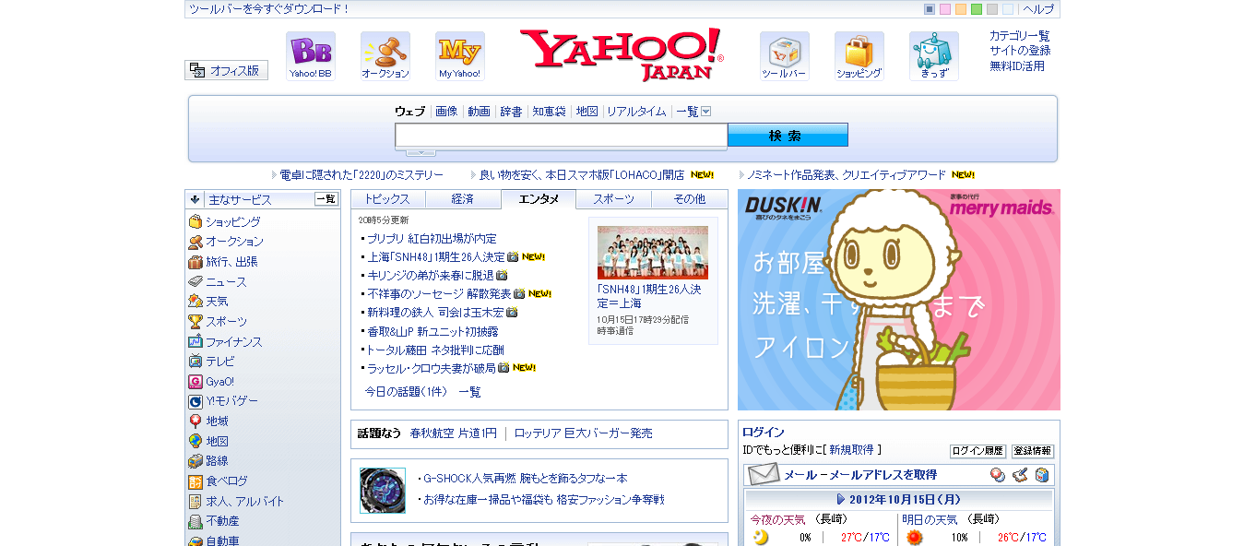This screenshot has width=1244, height=546.
Task: Click the 地図 globe icon
Action: click(x=195, y=442)
